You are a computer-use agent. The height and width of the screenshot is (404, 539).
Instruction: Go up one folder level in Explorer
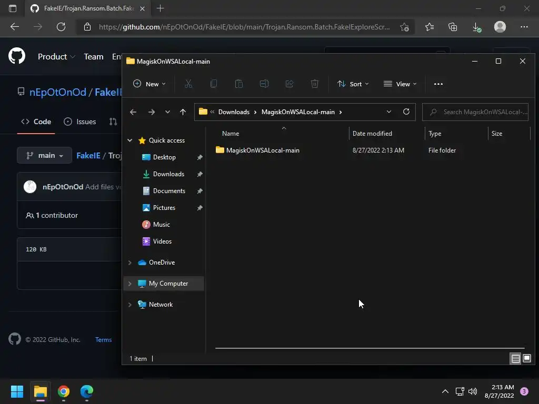click(x=183, y=112)
